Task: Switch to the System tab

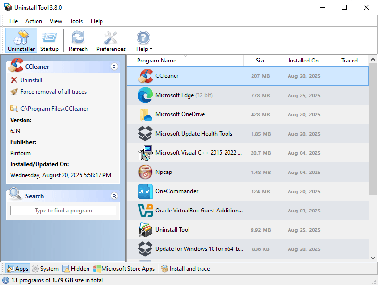Action: tap(45, 269)
